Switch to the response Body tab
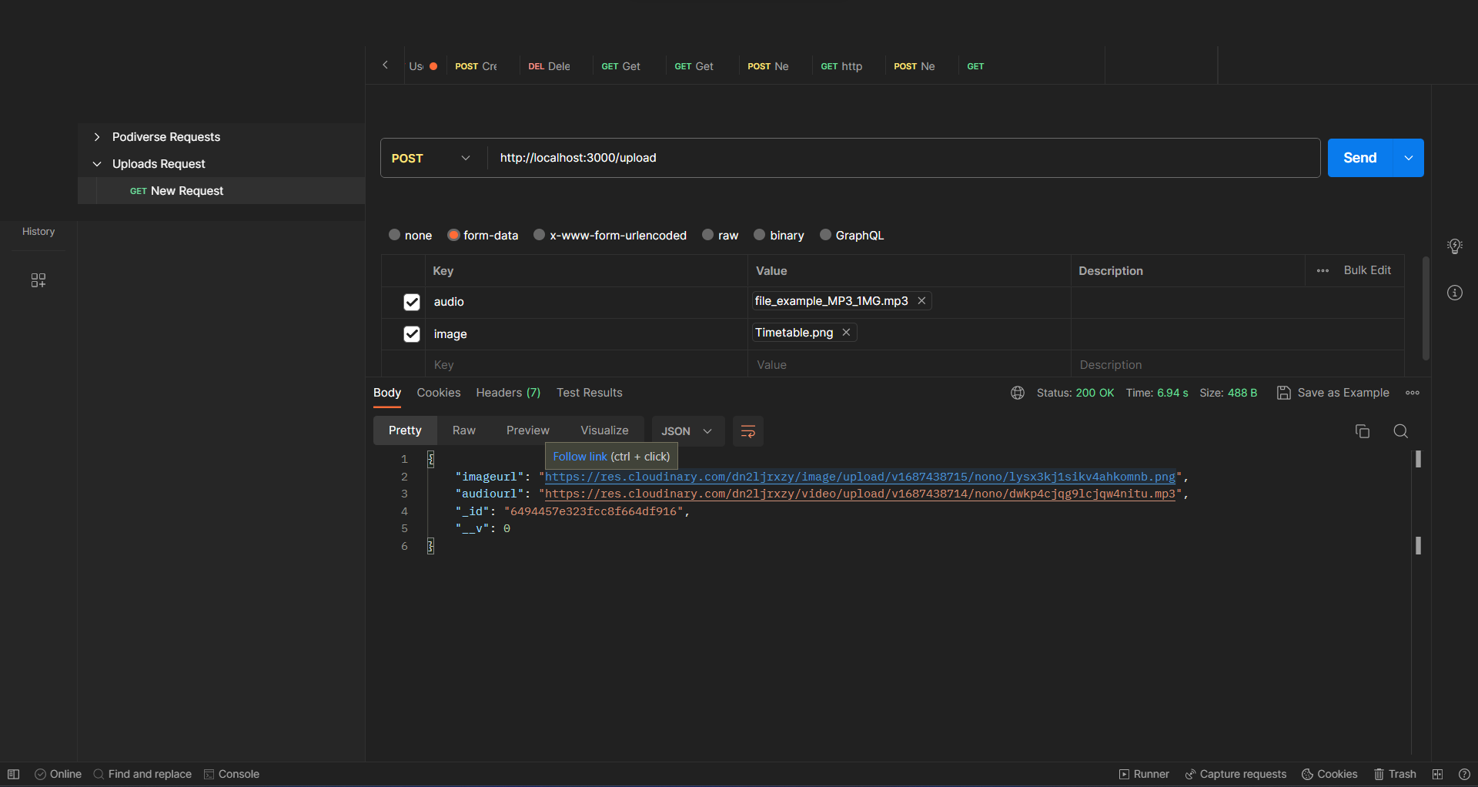Viewport: 1478px width, 787px height. pos(387,393)
